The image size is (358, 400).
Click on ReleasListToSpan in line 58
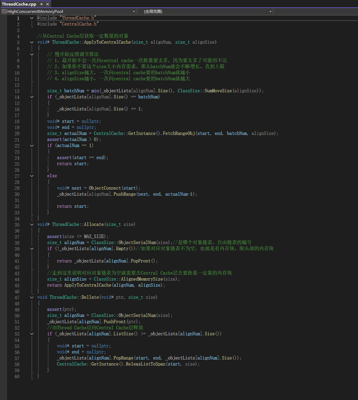coord(146,364)
